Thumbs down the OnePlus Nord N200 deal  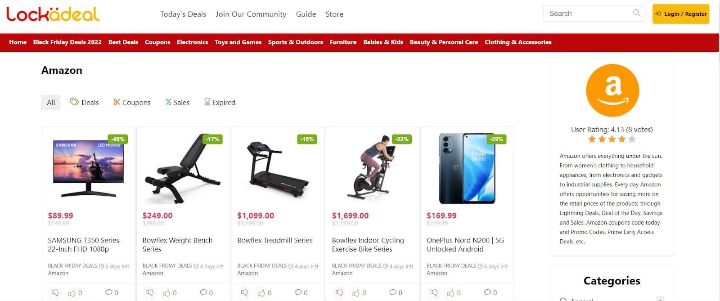(434, 293)
